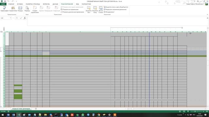This screenshot has height=117, width=209.
Task: Click the horizontal scrollbar thumb
Action: [x=133, y=109]
